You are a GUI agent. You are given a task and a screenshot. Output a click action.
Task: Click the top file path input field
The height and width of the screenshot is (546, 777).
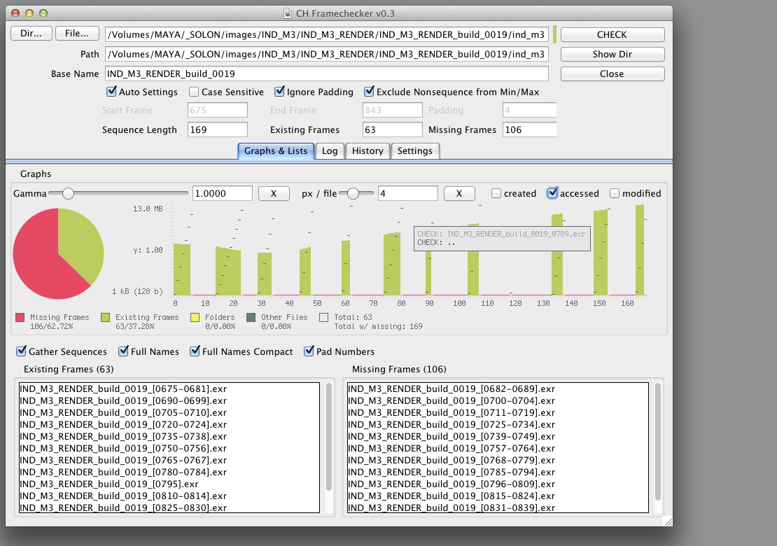pos(327,35)
